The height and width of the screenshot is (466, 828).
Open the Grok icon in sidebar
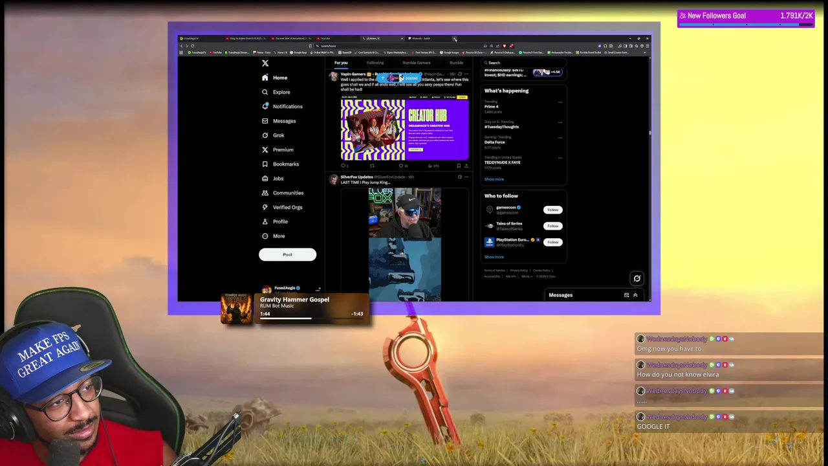(x=265, y=135)
